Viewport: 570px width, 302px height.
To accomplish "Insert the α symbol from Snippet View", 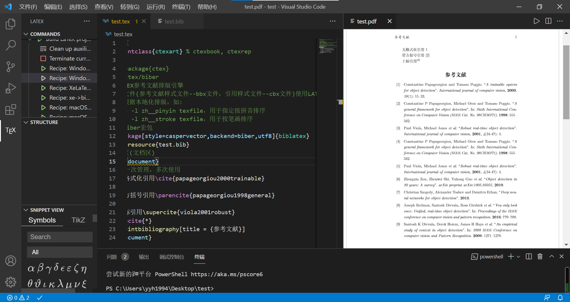I will click(x=31, y=268).
